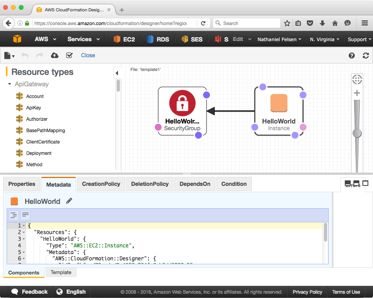This screenshot has width=373, height=298.
Task: Open the AWS console home cube icon
Action: (17, 39)
